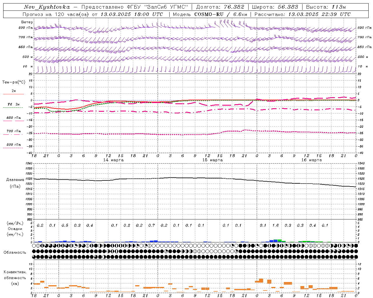Click the 'Давление' pressure panel label

tap(15, 180)
